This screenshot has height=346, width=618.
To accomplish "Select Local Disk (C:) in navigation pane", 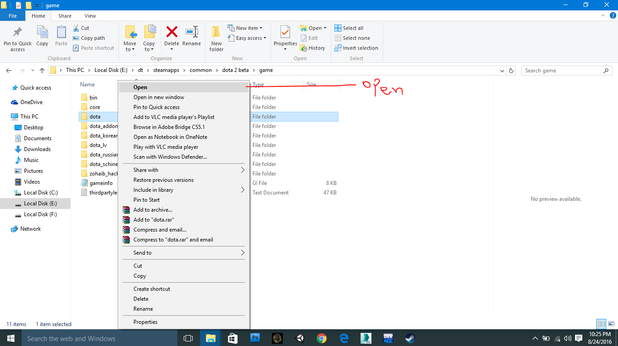I will click(40, 193).
